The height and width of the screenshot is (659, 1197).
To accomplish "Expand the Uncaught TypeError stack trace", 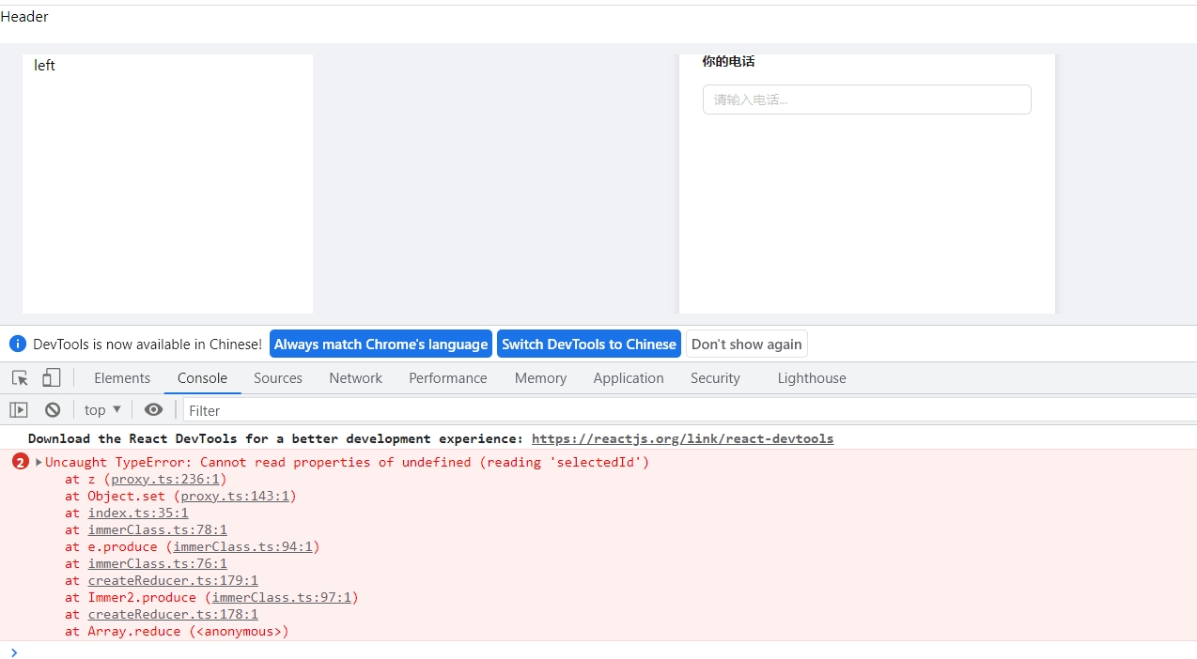I will (39, 462).
